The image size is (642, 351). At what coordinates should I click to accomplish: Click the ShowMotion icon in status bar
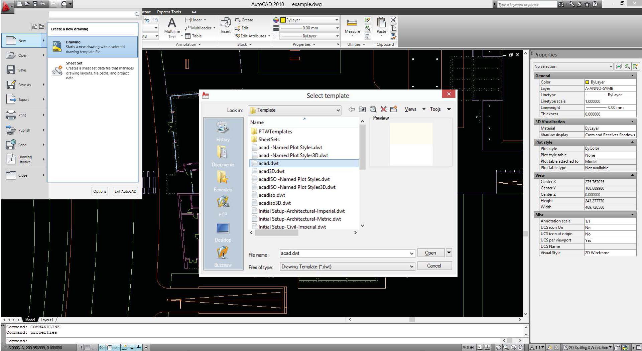(x=521, y=347)
